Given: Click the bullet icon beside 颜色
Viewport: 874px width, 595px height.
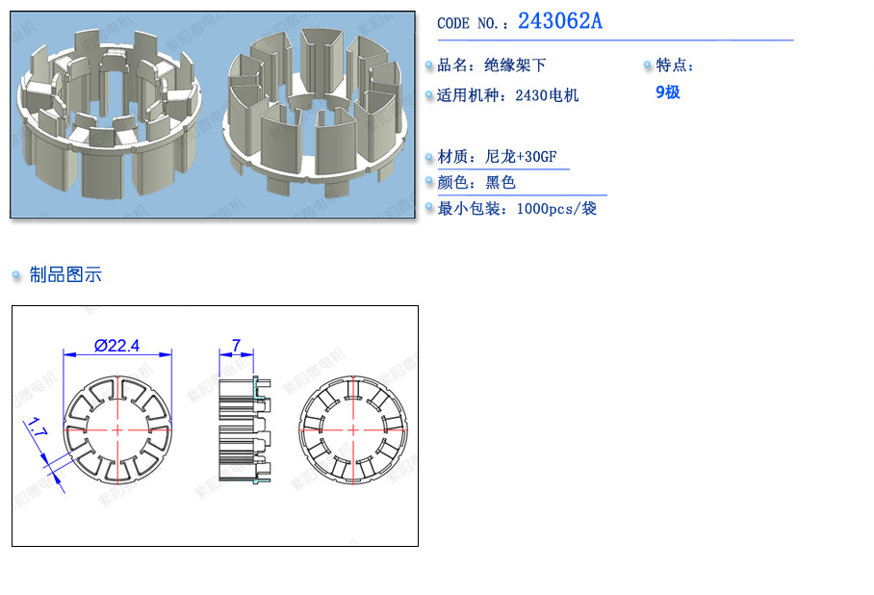Looking at the screenshot, I should click(429, 182).
